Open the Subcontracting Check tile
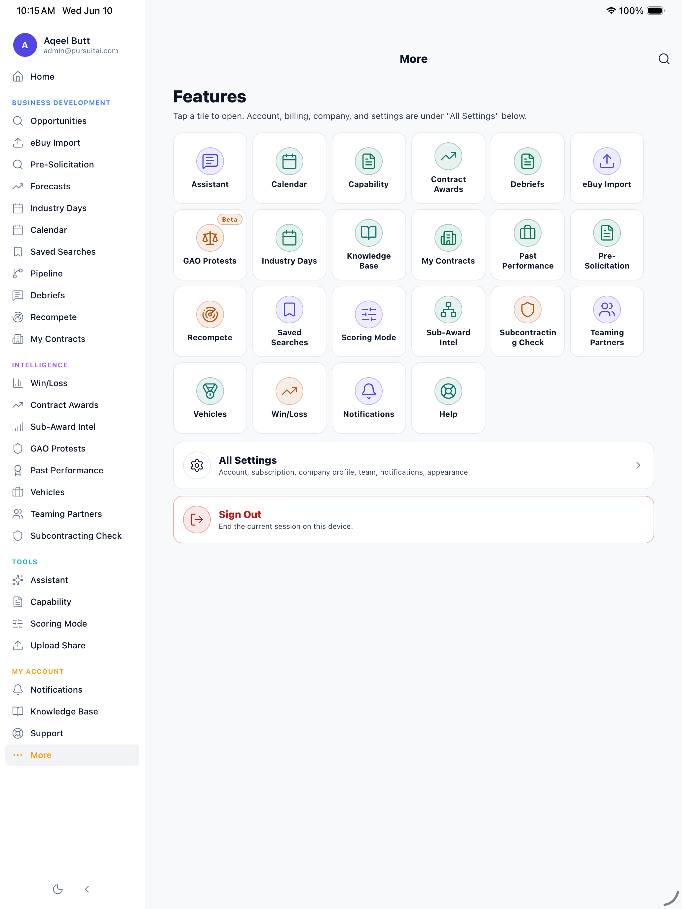The image size is (682, 909). tap(527, 321)
